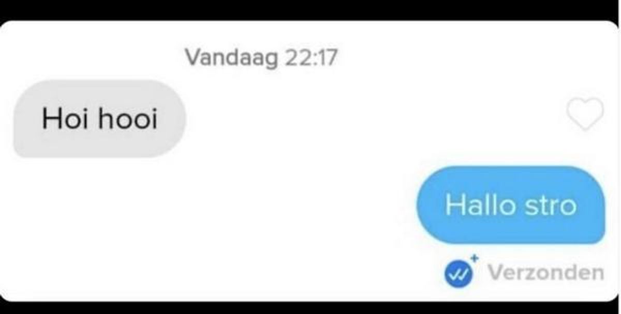Select the blue "Hallo stro" sent bubble
This screenshot has width=621, height=314.
coord(511,205)
